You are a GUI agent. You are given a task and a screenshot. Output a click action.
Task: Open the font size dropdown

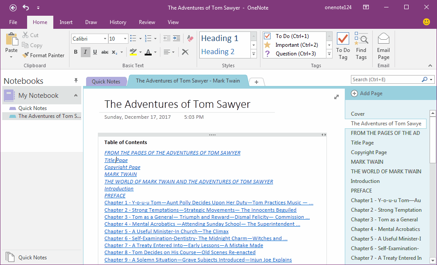click(125, 39)
